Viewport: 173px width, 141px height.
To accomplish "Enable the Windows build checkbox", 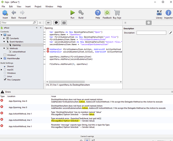I will pos(5,73).
